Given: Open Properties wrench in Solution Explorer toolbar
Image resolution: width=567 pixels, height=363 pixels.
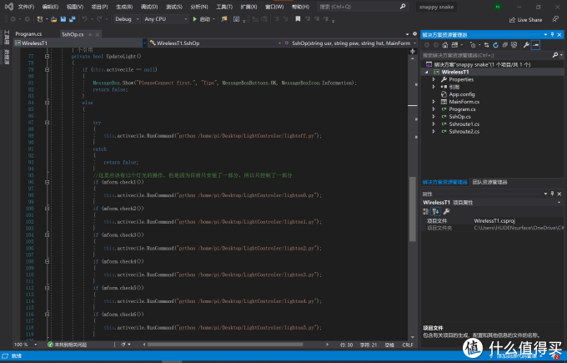Looking at the screenshot, I should coord(526,45).
